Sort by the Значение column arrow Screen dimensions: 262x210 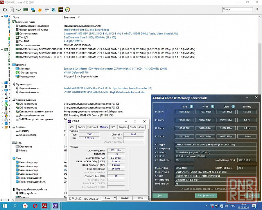pos(79,17)
